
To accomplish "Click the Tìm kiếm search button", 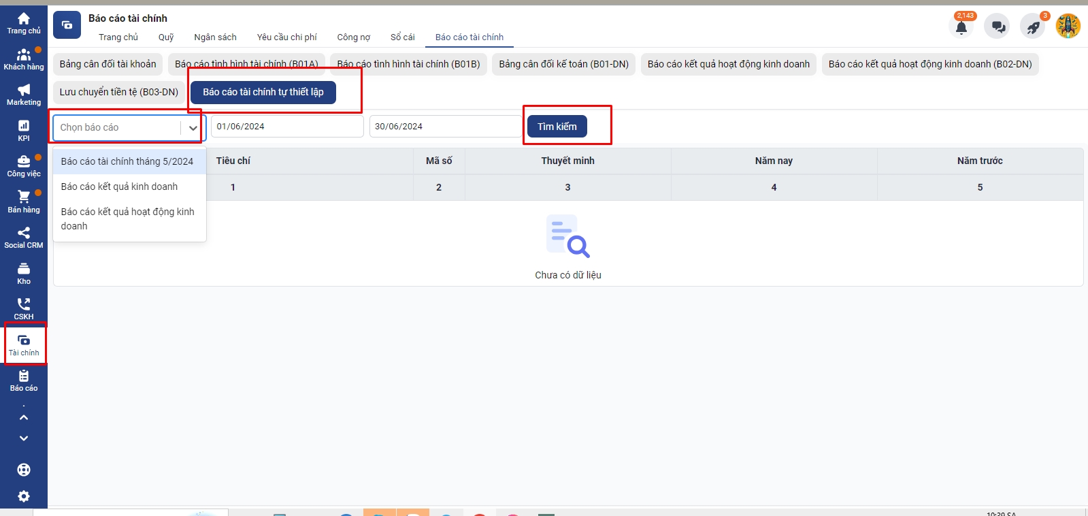I will pyautogui.click(x=557, y=127).
